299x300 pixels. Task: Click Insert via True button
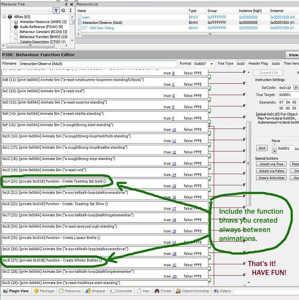click(271, 164)
